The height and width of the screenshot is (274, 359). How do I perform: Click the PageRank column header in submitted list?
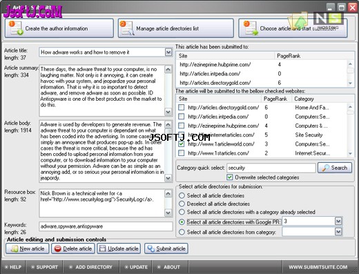314,56
